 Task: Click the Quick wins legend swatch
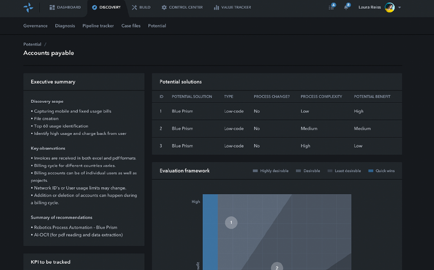pyautogui.click(x=371, y=171)
